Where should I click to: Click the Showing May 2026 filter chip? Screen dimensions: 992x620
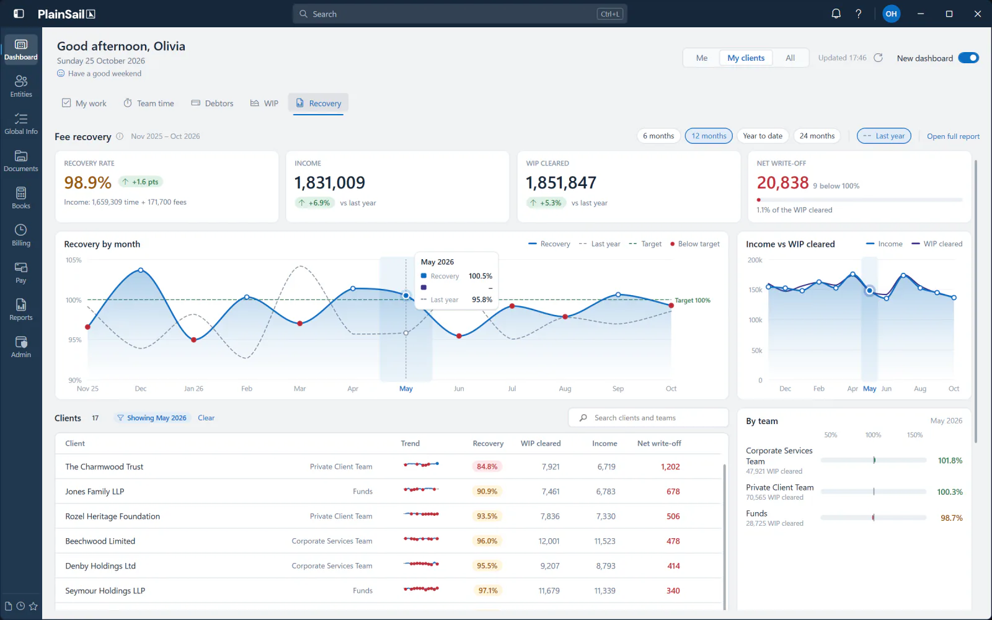tap(152, 418)
